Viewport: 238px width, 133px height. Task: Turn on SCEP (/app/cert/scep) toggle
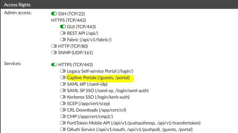[x=63, y=104]
